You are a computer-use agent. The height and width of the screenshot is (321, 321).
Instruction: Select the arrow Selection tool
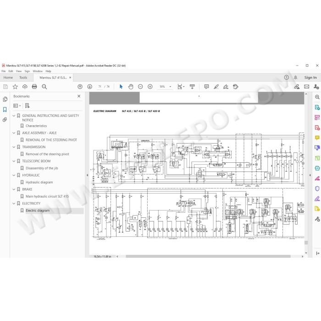(x=121, y=87)
